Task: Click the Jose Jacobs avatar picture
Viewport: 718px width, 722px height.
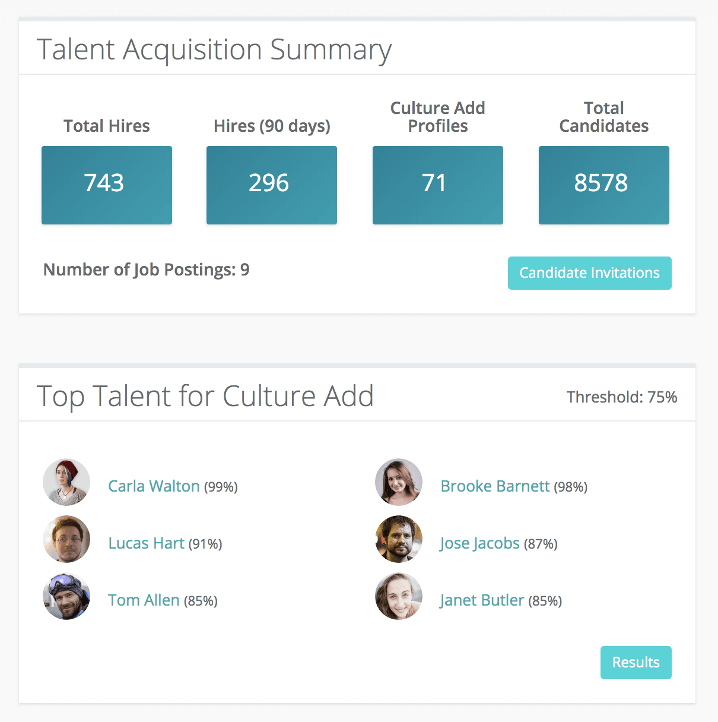Action: 398,539
